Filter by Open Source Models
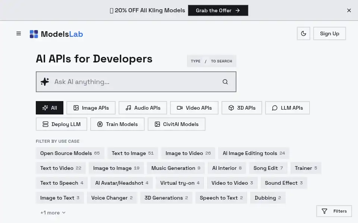 tap(70, 153)
